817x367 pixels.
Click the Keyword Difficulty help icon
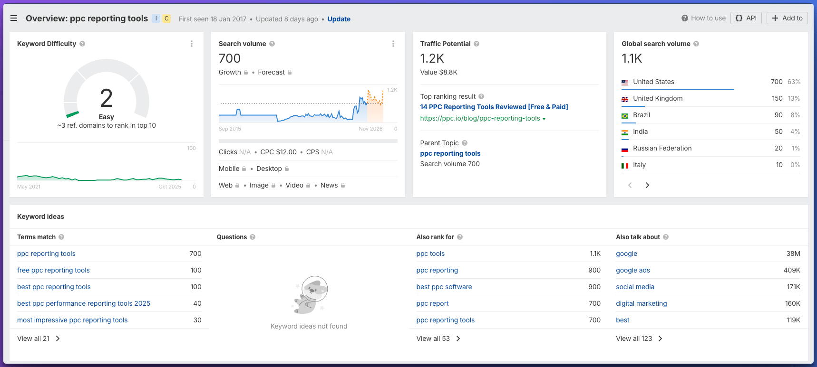(82, 44)
